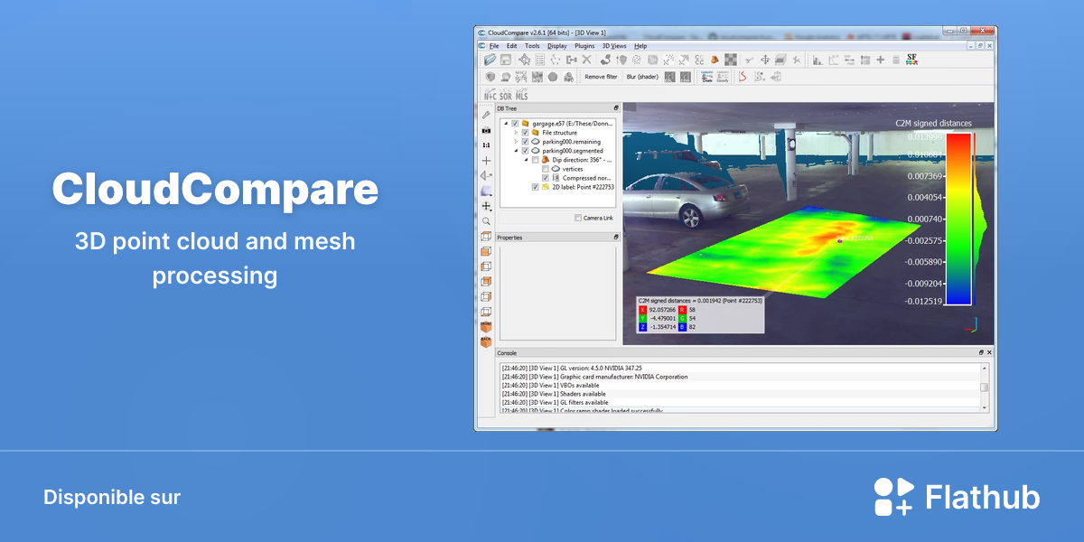Click the SF color scale icon
Image resolution: width=1084 pixels, height=542 pixels.
coord(911,60)
